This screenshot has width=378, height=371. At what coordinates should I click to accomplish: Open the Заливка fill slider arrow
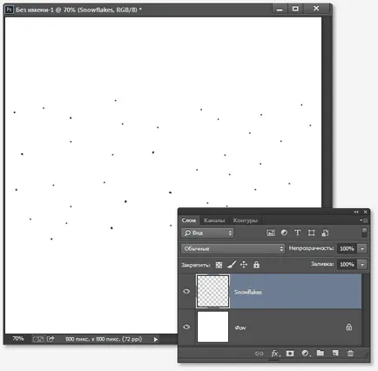[x=362, y=265]
